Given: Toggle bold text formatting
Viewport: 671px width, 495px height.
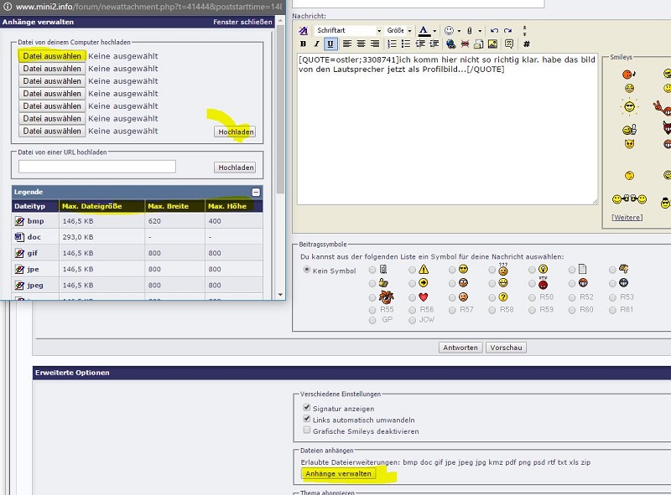Looking at the screenshot, I should pyautogui.click(x=303, y=44).
